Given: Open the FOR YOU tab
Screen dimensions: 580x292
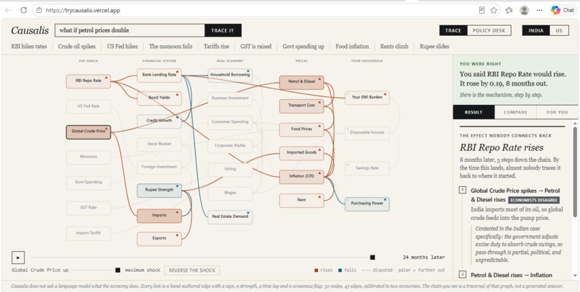Looking at the screenshot, I should 557,112.
